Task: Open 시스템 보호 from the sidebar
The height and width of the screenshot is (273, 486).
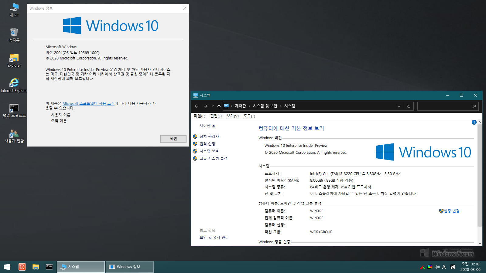Action: tap(209, 151)
